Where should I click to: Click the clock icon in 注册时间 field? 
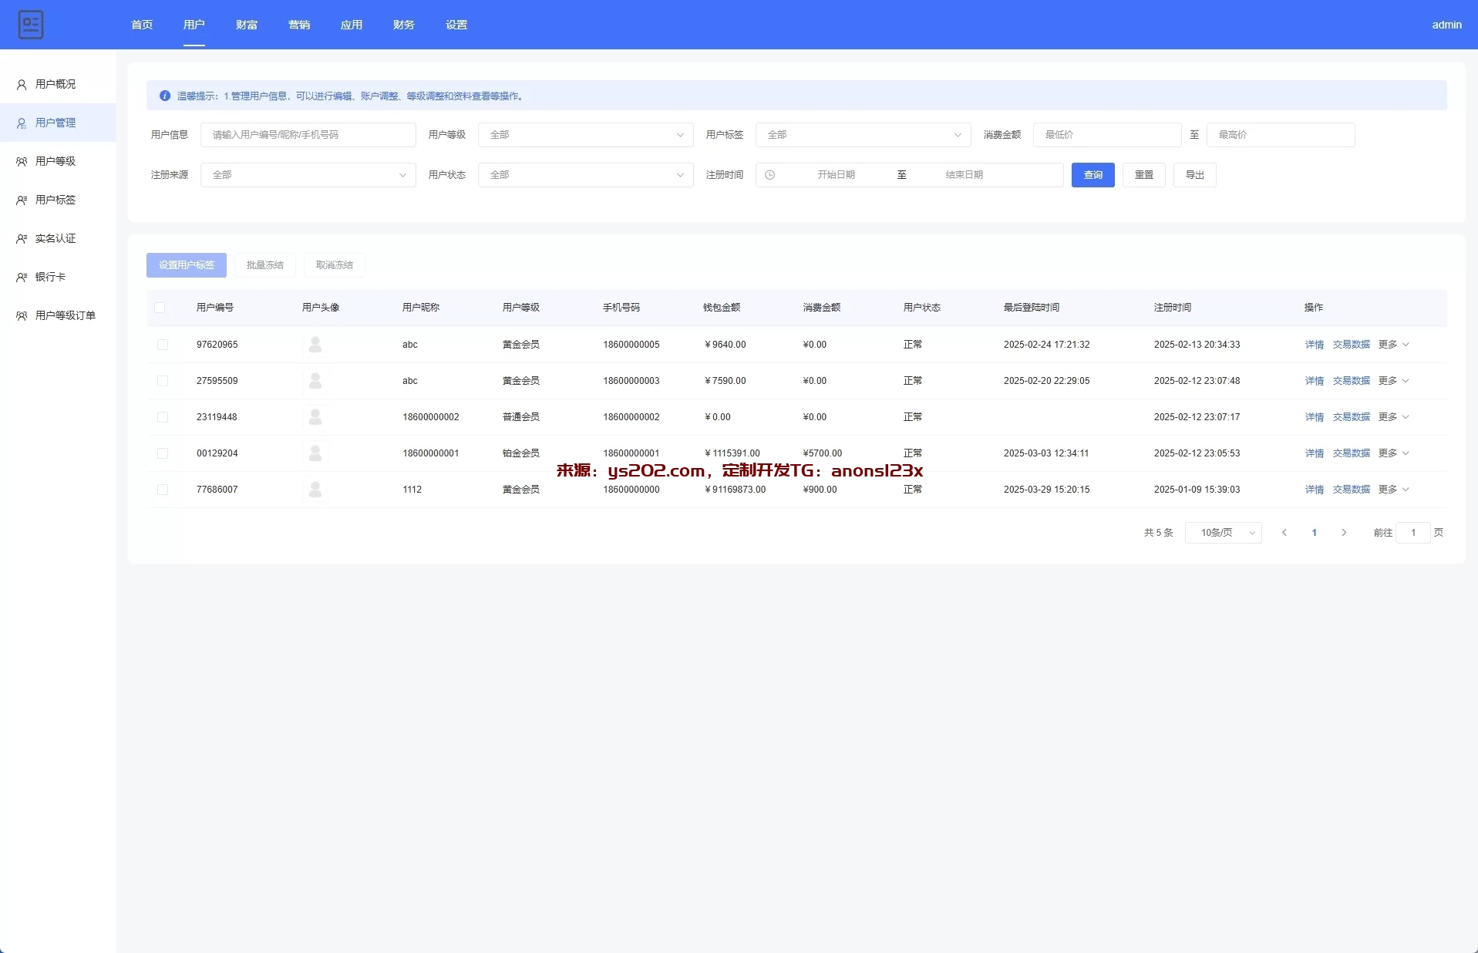click(x=769, y=175)
